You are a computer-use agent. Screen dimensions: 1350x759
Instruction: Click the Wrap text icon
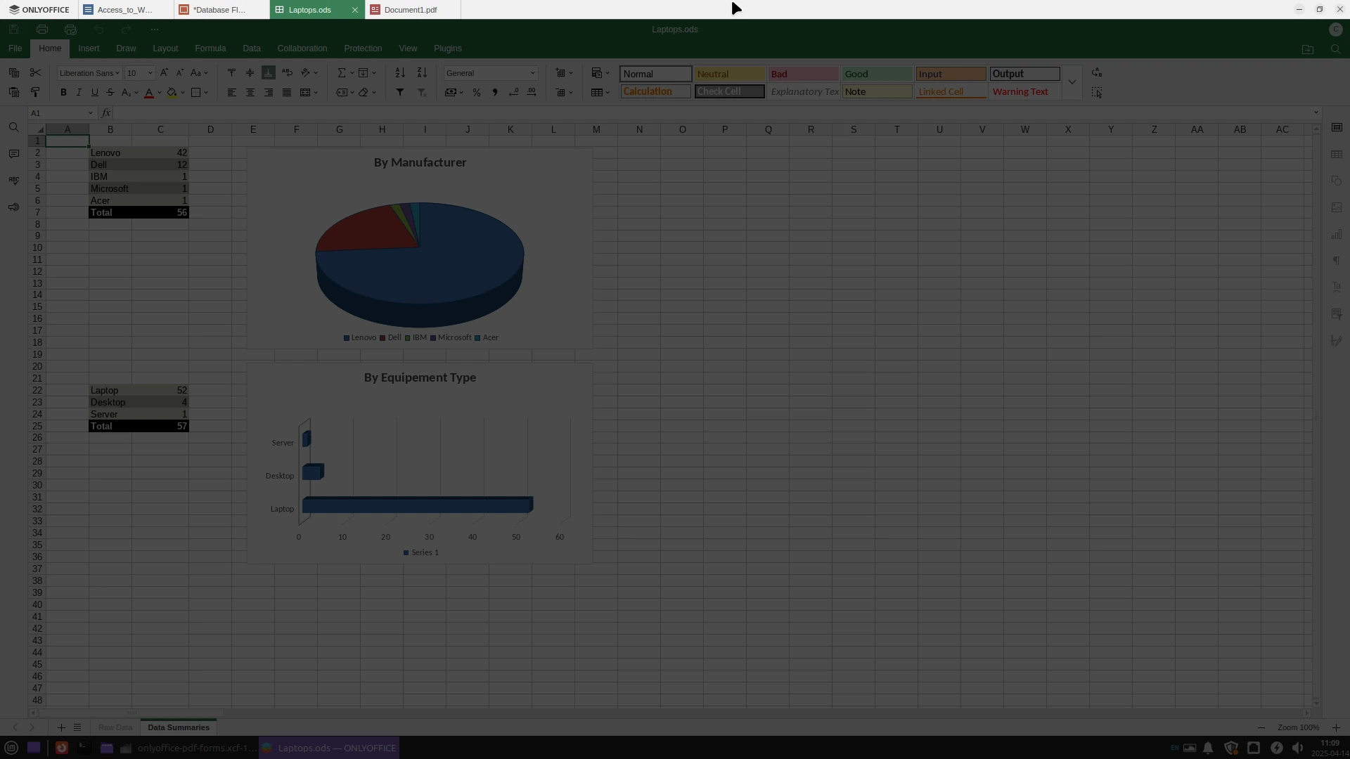287,73
